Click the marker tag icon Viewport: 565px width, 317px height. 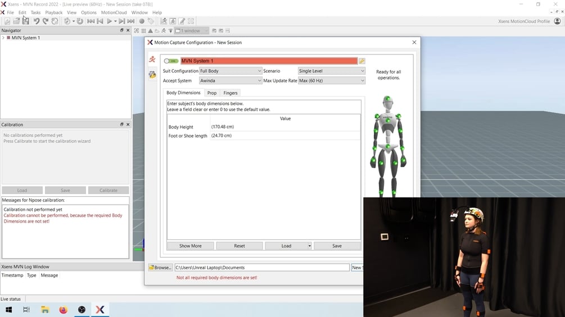tap(151, 21)
